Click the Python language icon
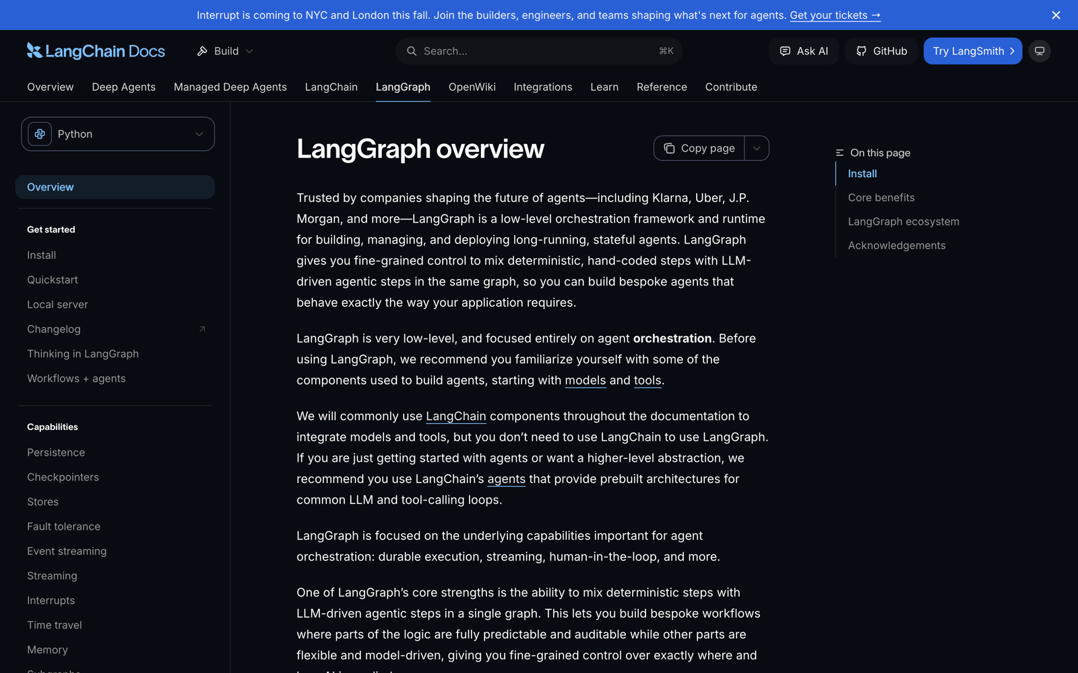The image size is (1078, 673). tap(40, 134)
